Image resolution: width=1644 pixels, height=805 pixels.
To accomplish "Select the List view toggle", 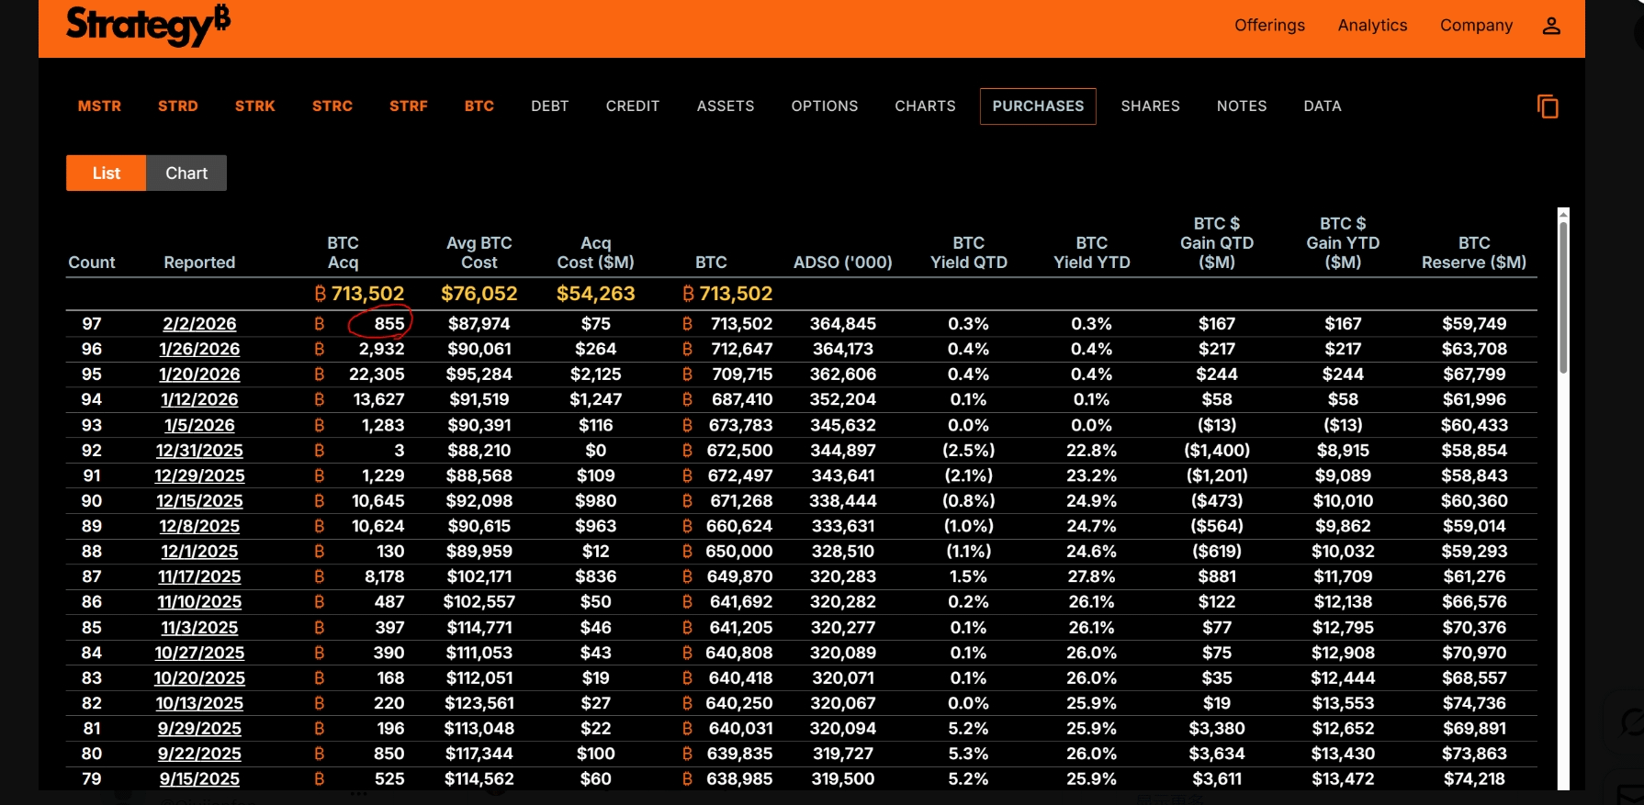I will (106, 173).
